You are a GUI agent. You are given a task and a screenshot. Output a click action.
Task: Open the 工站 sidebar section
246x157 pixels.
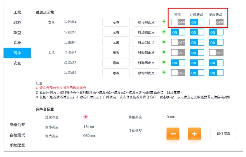click(17, 13)
